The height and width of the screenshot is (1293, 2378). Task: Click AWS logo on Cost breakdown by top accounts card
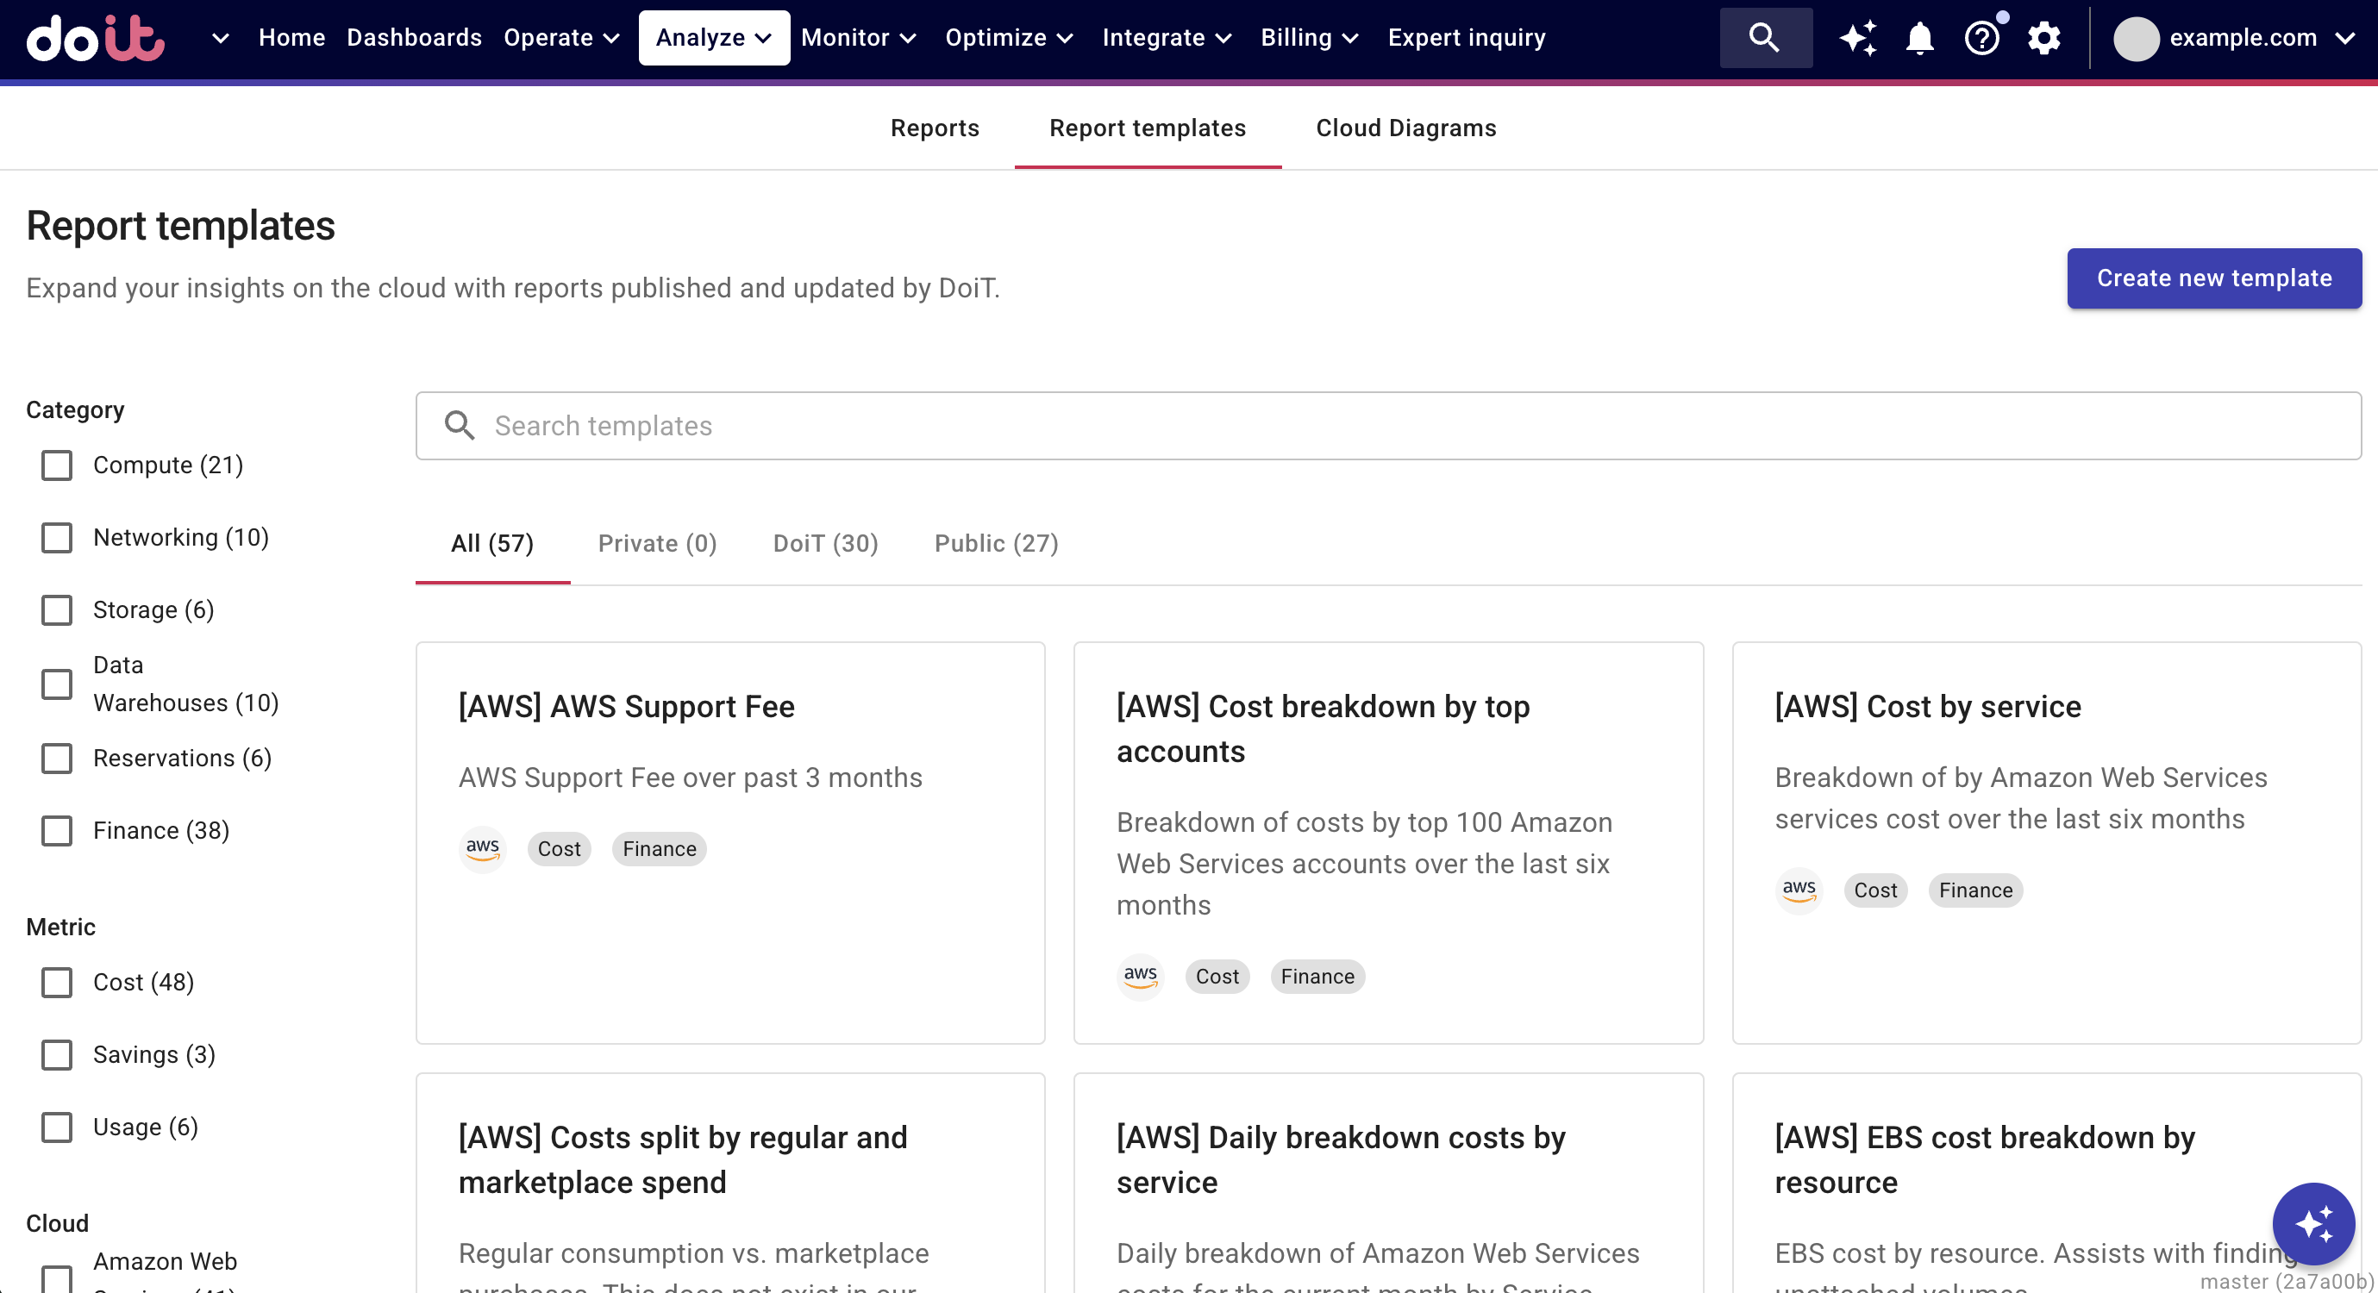(x=1140, y=977)
